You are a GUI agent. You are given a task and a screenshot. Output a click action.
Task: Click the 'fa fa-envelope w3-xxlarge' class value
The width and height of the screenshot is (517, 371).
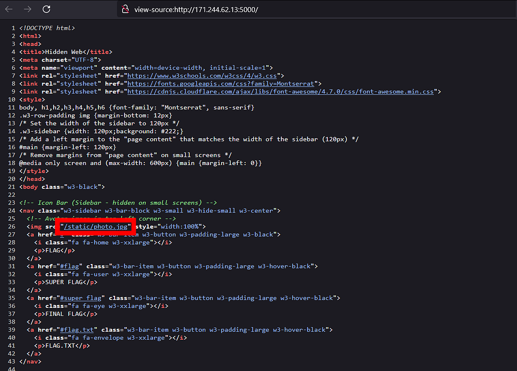[118, 338]
